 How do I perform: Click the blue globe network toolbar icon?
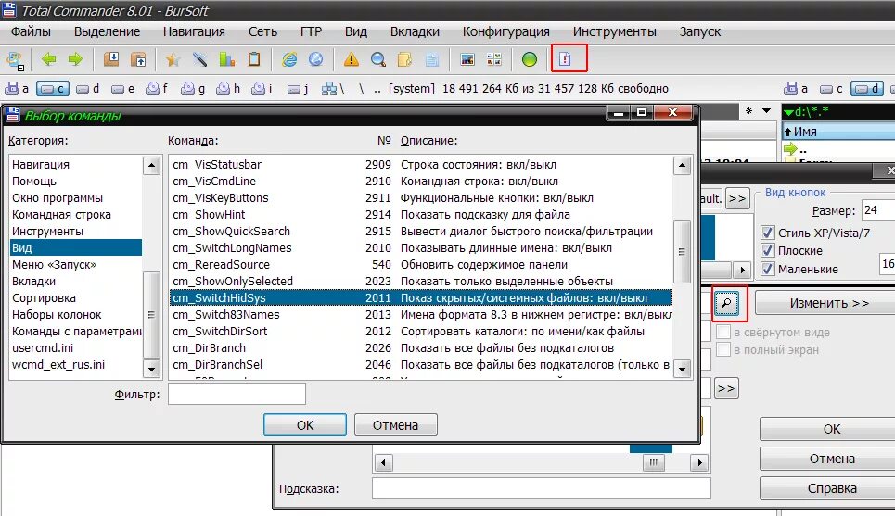point(315,58)
